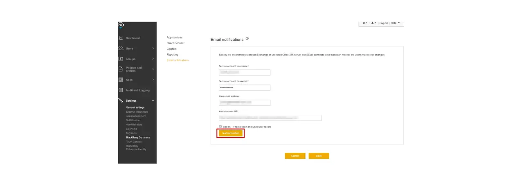
Task: Click the Log out link
Action: 384,23
